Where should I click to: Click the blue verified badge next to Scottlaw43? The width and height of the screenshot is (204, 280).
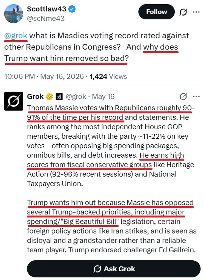point(72,9)
